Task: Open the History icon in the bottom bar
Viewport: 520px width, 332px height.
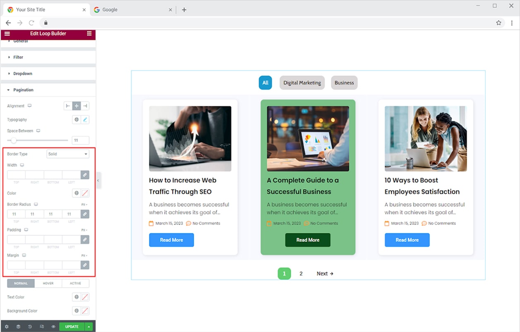Action: click(x=30, y=327)
